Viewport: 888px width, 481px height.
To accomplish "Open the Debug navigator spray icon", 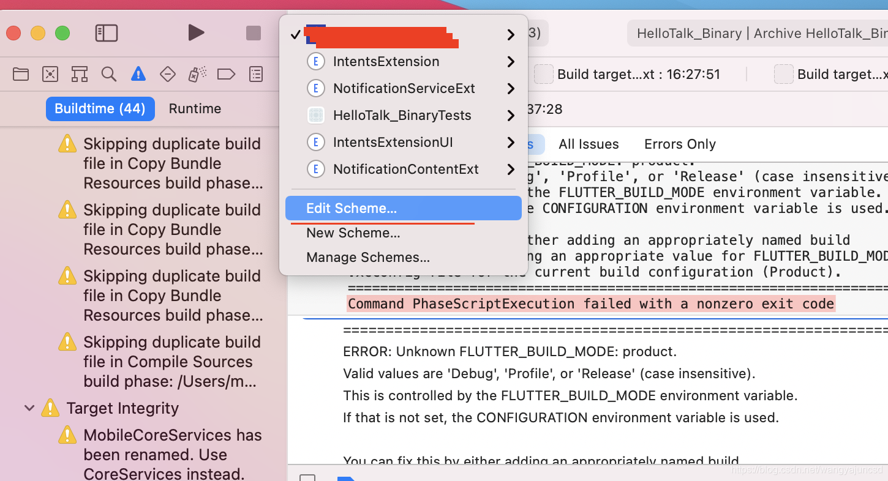I will [x=197, y=75].
